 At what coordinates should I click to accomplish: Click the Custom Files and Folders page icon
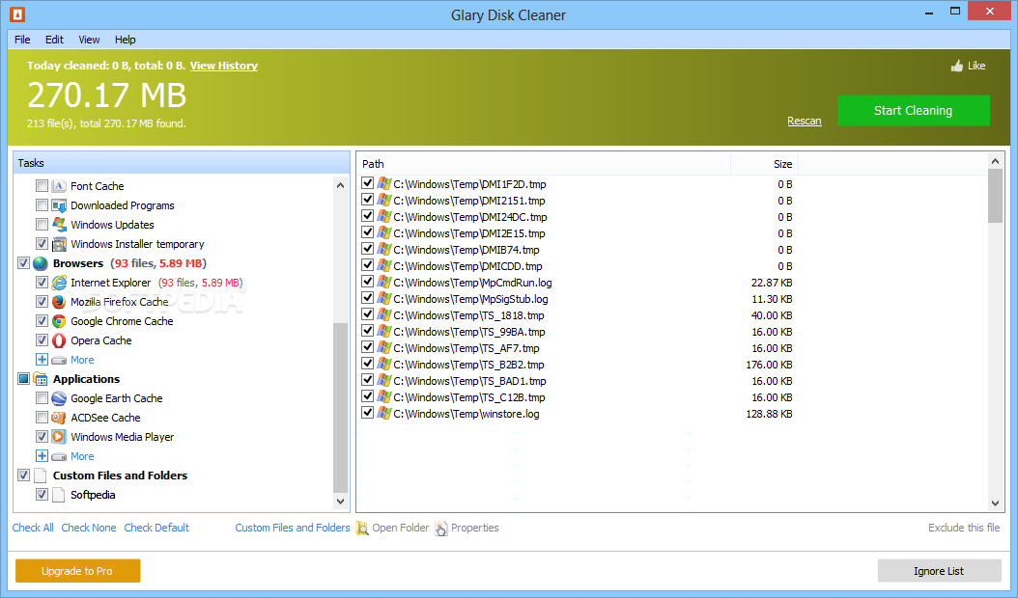click(41, 476)
